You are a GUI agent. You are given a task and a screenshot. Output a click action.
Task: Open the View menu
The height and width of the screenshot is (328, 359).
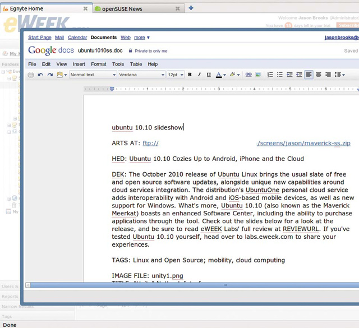click(x=62, y=64)
